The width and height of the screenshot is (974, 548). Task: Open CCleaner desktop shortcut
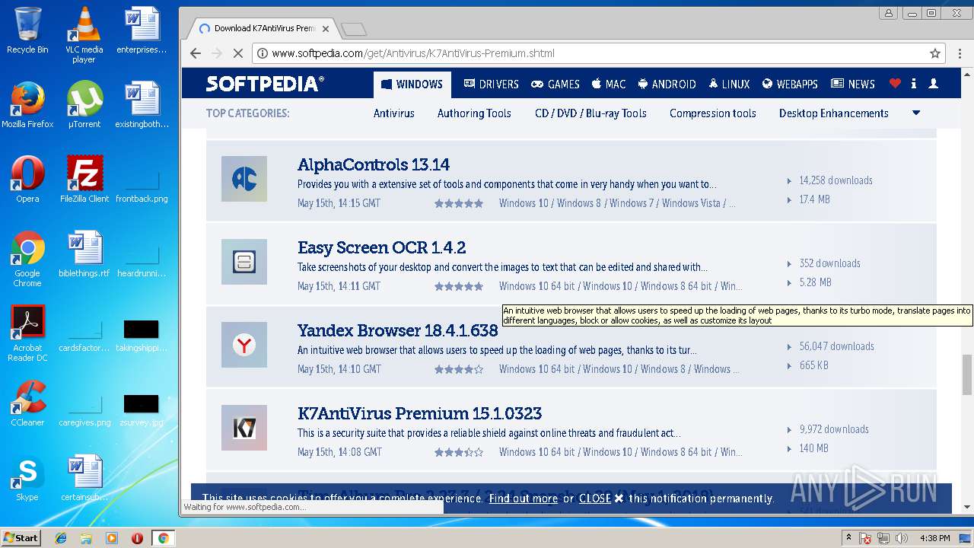(27, 403)
